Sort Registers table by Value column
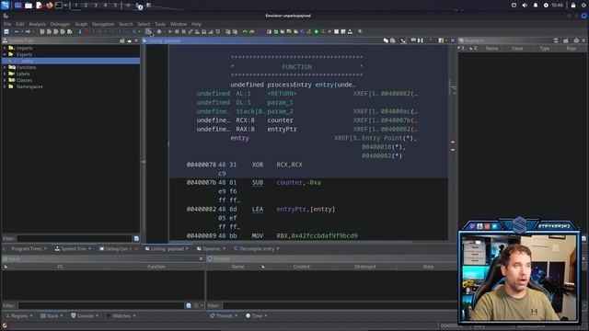The image size is (589, 331). (x=517, y=49)
